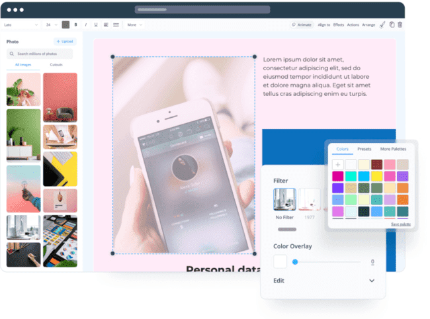
Task: Add new color with plus swatch
Action: pos(337,165)
